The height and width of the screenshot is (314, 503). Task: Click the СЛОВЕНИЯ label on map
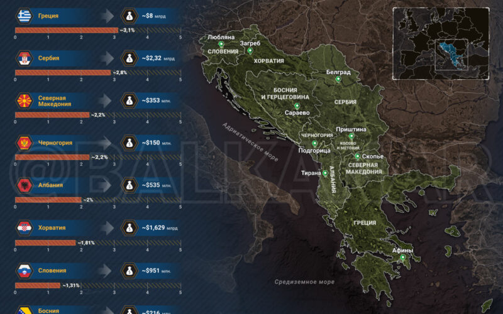[223, 51]
